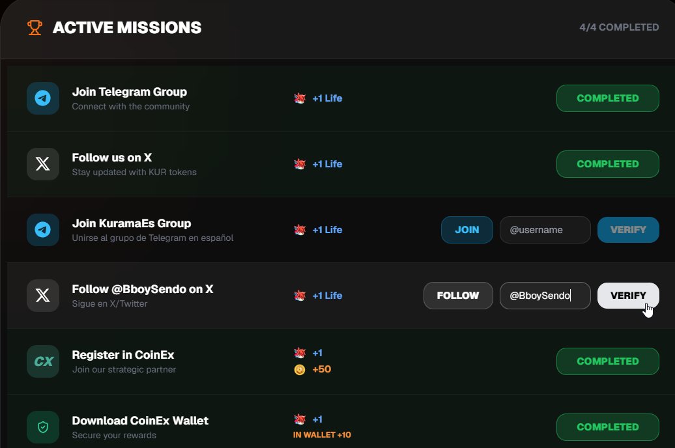
Task: Click 'Join our strategic partner' subtitle
Action: [x=124, y=370]
